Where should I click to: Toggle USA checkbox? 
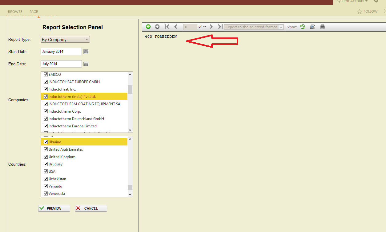coord(46,172)
